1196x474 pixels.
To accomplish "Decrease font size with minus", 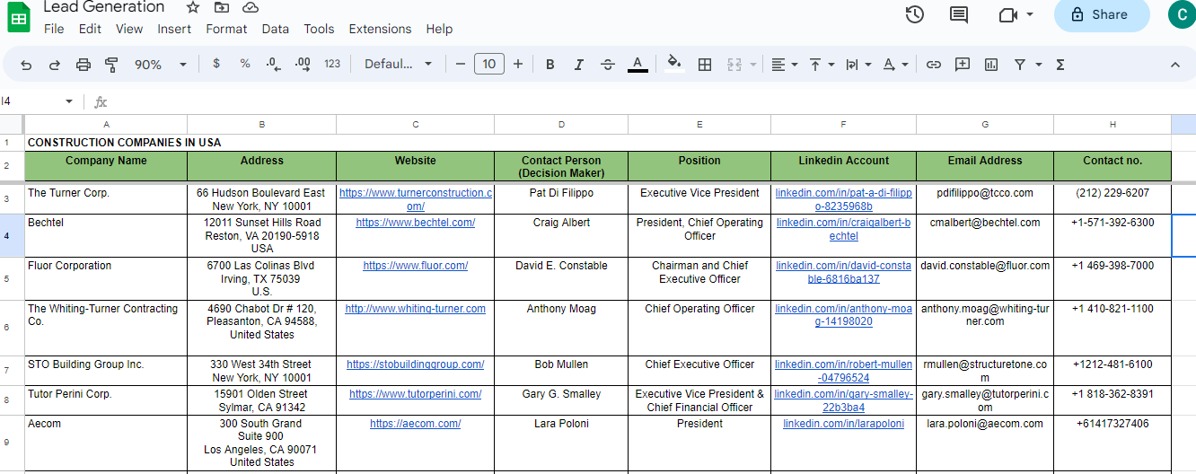I will click(x=461, y=65).
